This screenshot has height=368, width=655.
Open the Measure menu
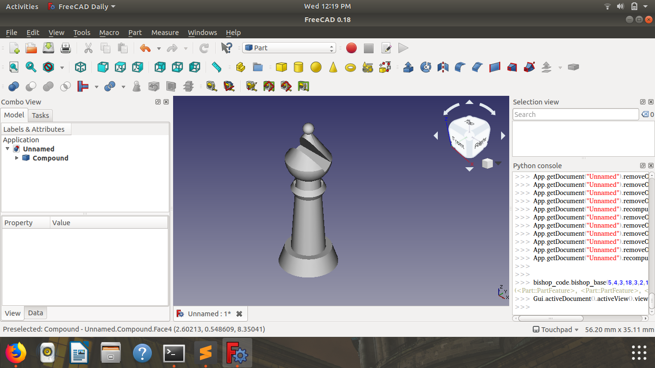click(165, 33)
